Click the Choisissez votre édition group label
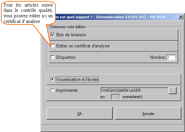185x132 pixels. [x=67, y=27]
